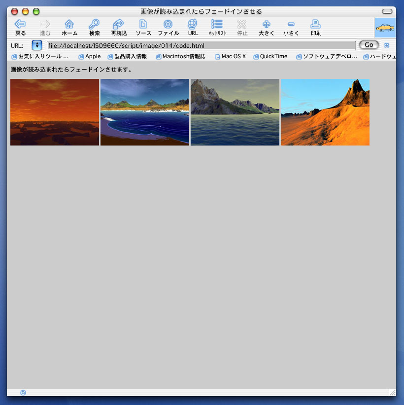Open Apple bookmark
This screenshot has height=405, width=404.
pos(90,56)
